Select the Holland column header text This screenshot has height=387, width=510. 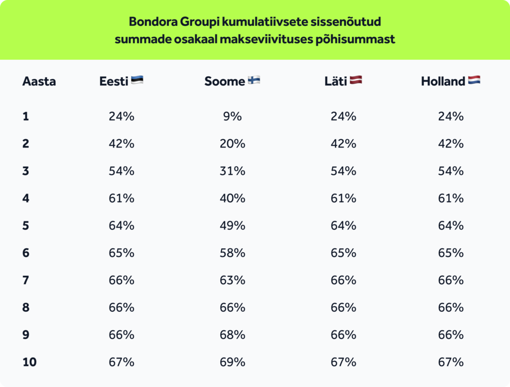coord(443,81)
